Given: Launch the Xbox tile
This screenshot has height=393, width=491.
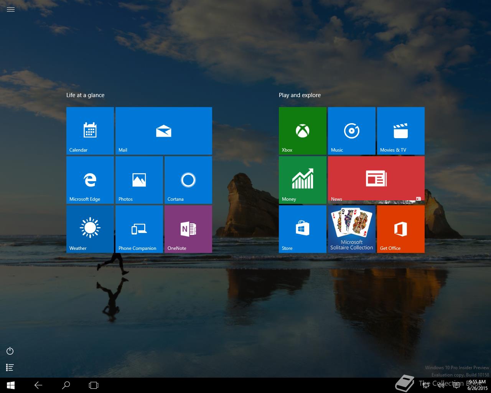Looking at the screenshot, I should 303,131.
